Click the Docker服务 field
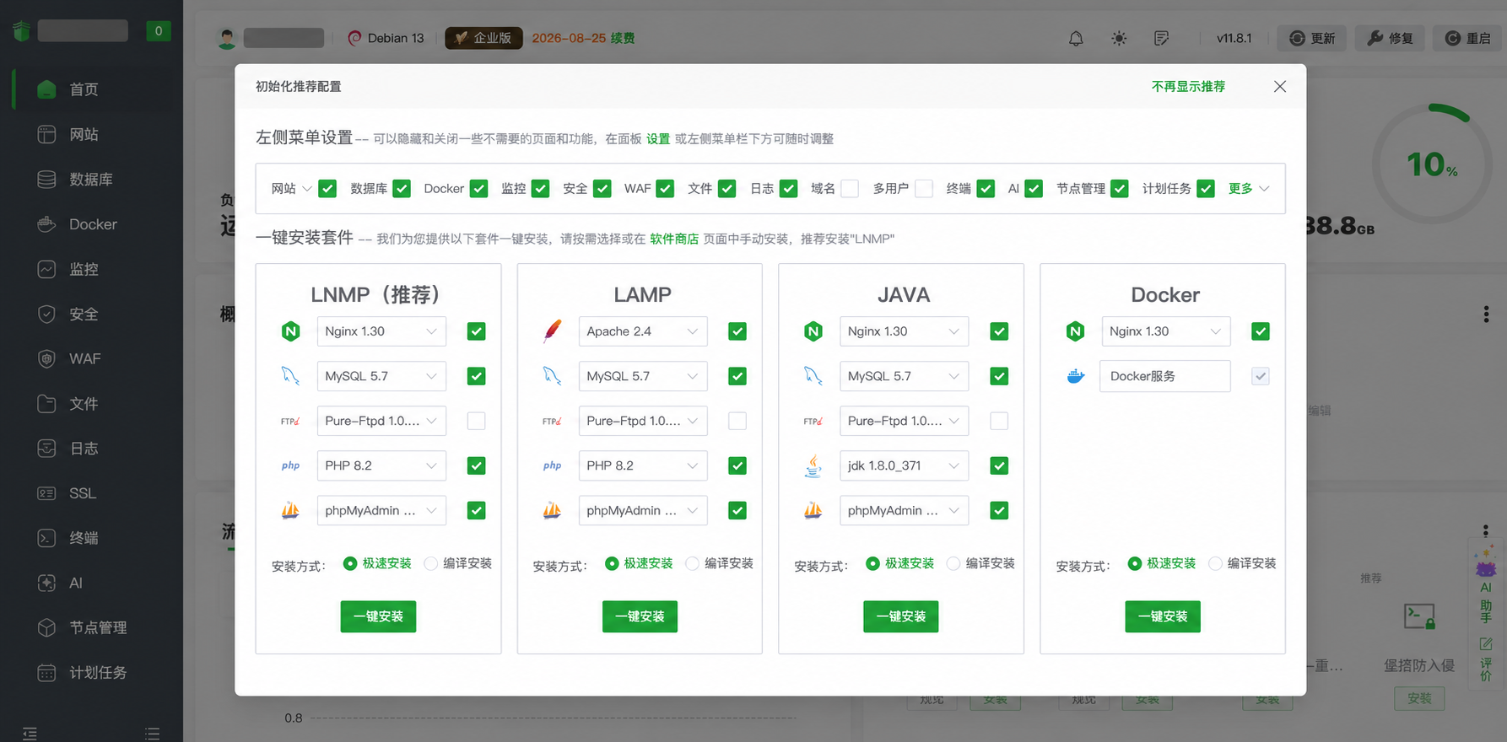This screenshot has width=1507, height=742. click(x=1164, y=376)
